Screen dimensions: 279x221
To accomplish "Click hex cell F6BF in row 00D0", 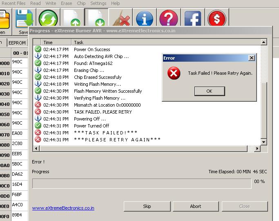I will click(x=20, y=196).
